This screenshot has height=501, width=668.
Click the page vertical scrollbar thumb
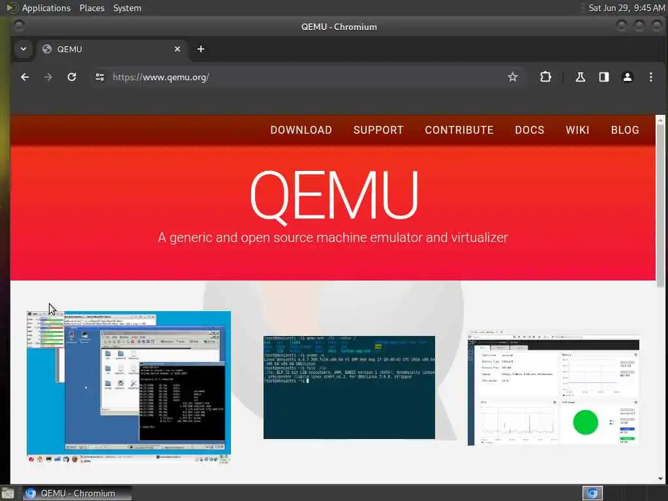[x=660, y=205]
